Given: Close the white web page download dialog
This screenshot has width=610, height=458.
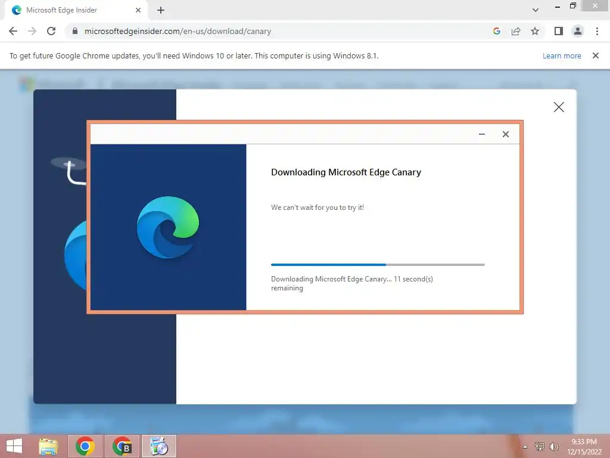Looking at the screenshot, I should coord(559,107).
